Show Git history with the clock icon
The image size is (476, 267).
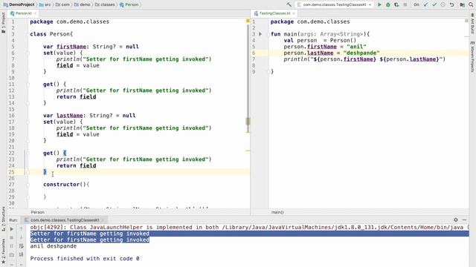[x=443, y=4]
